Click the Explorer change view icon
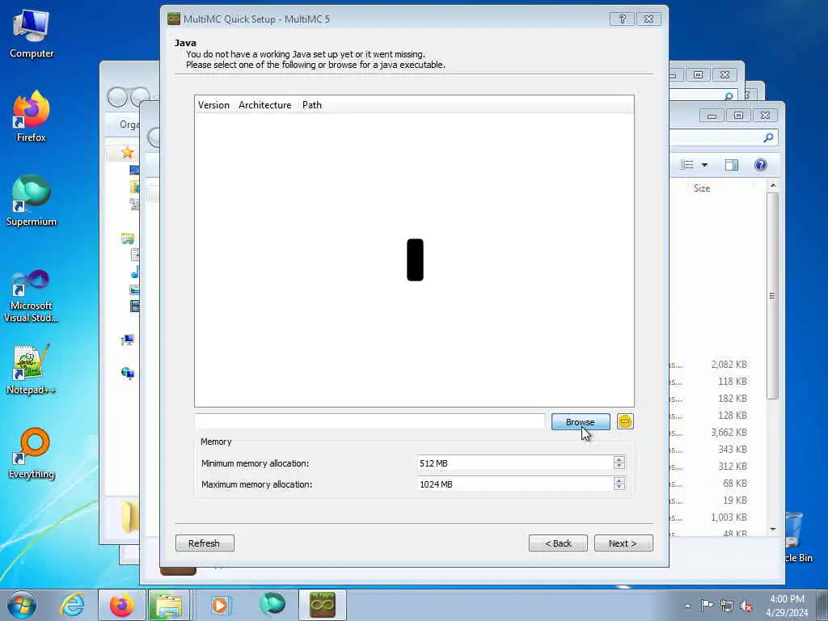Viewport: 828px width, 621px height. [687, 165]
